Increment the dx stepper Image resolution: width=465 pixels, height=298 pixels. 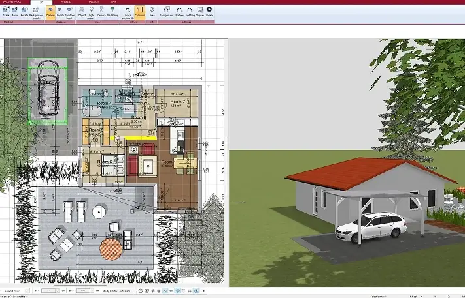(x=58, y=290)
